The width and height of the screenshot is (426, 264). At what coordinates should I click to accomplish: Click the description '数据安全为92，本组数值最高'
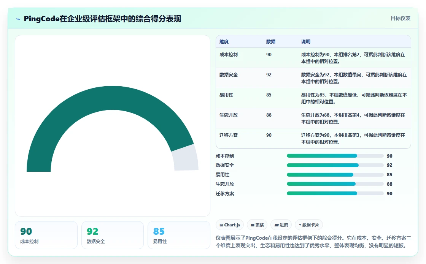[354, 78]
